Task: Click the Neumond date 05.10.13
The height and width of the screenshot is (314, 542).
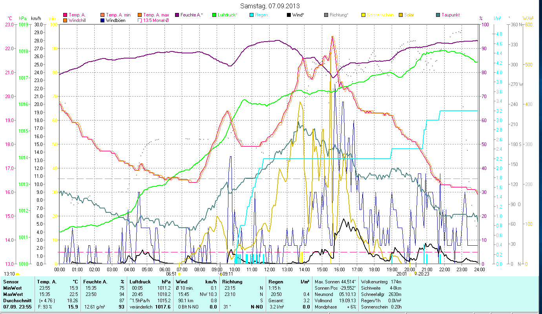Action: (348, 294)
